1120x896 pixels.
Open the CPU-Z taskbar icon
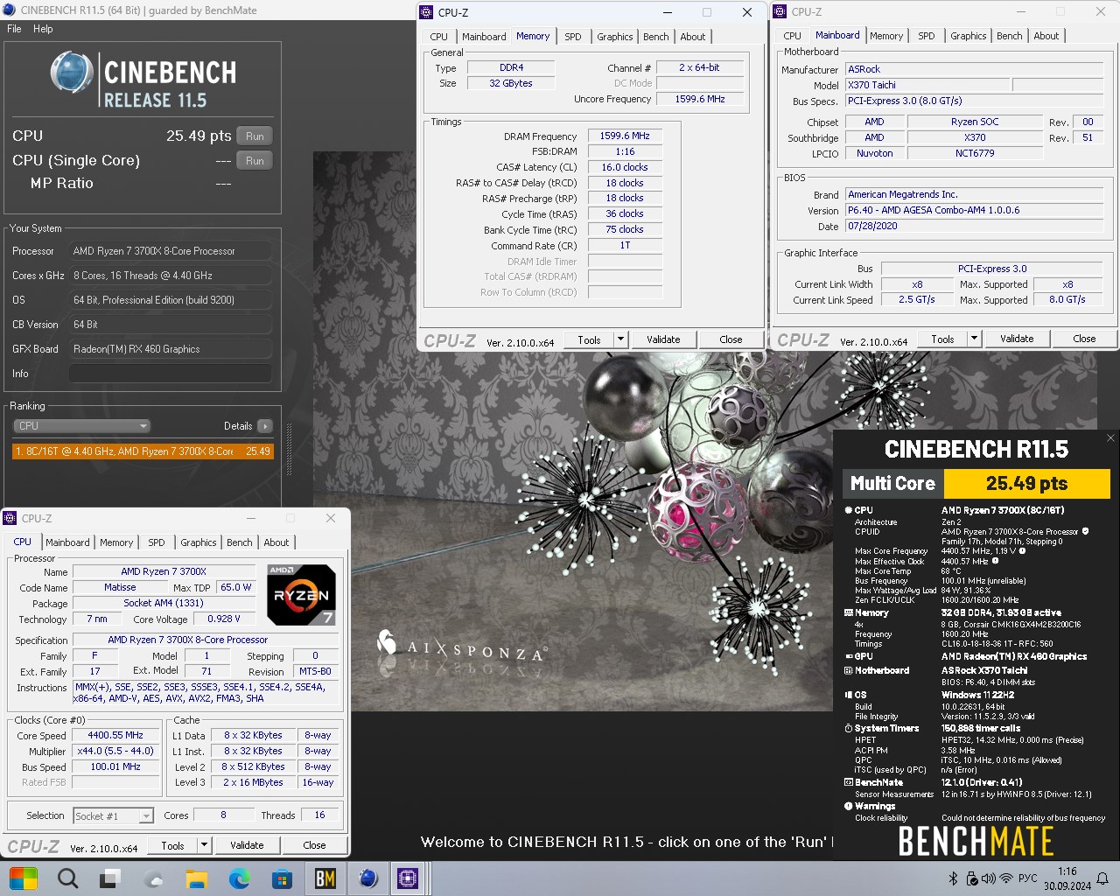408,878
